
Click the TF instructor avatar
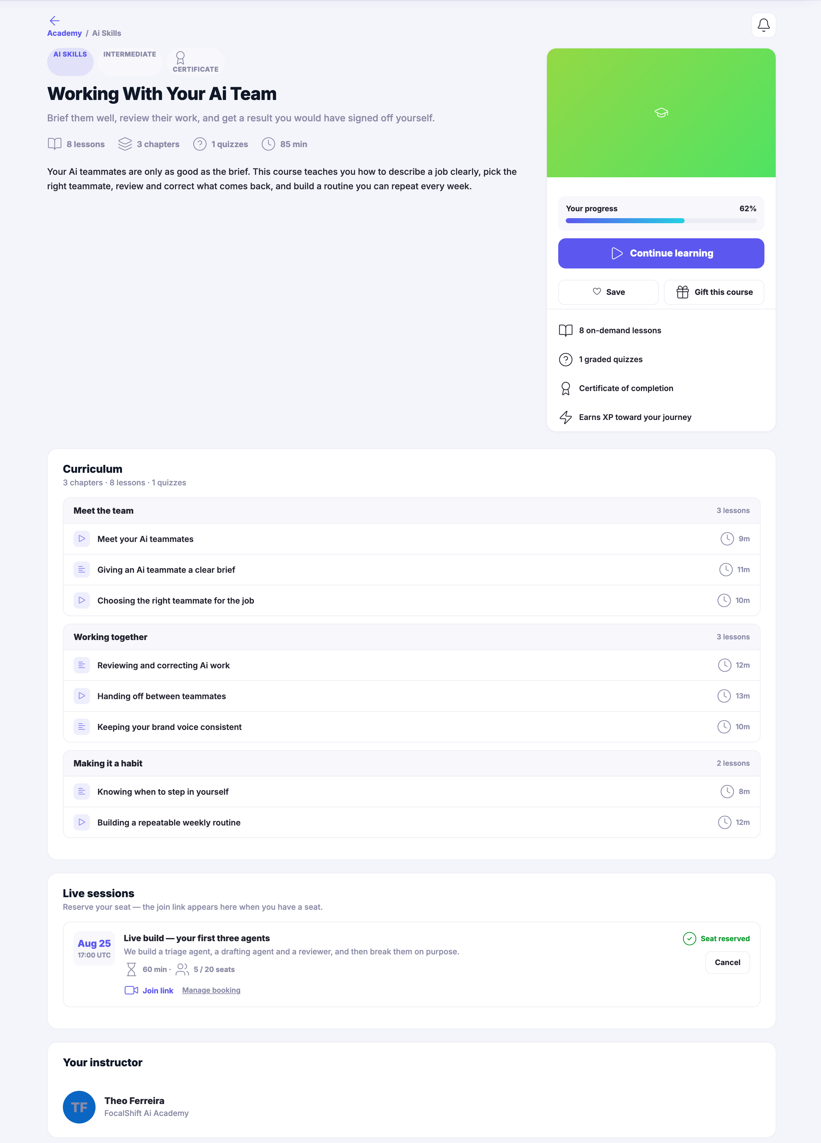[79, 1107]
